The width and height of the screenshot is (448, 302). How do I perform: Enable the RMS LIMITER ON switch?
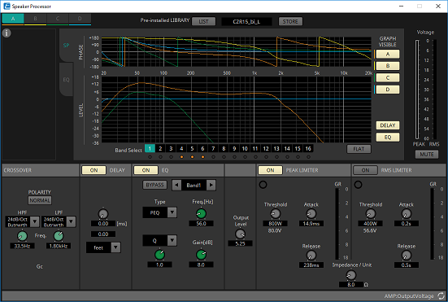click(365, 170)
